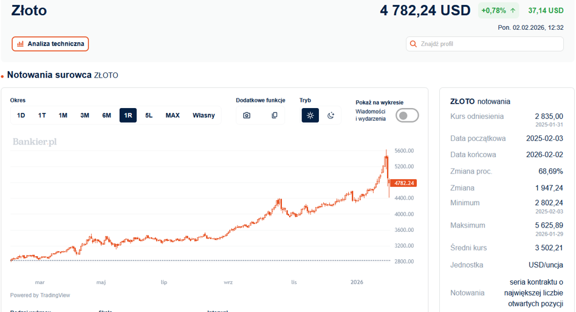Take chart screenshot with camera icon
Image resolution: width=576 pixels, height=312 pixels.
247,115
